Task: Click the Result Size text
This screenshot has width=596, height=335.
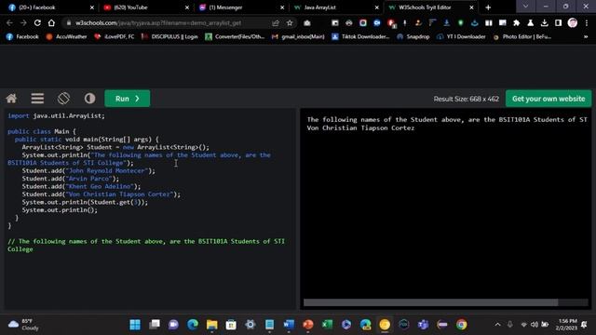Action: (x=466, y=99)
